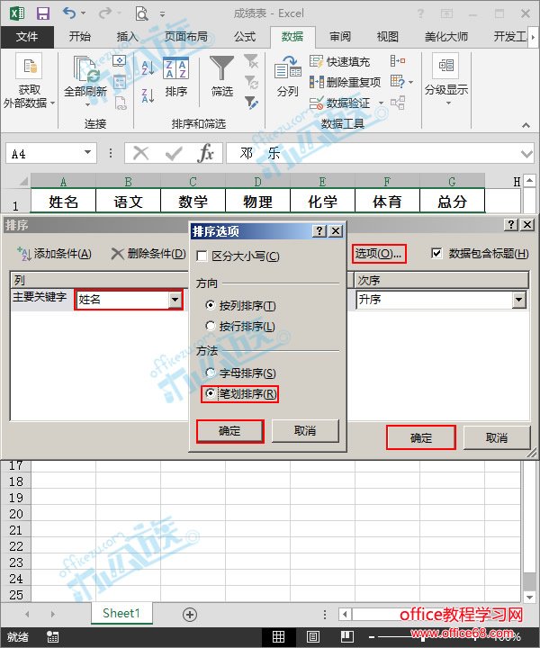Click the Save icon in quick access toolbar

[x=43, y=13]
